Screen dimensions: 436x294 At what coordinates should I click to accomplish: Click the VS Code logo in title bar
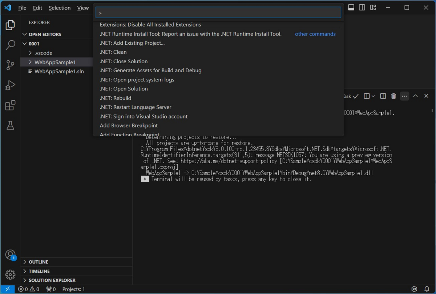tap(8, 8)
